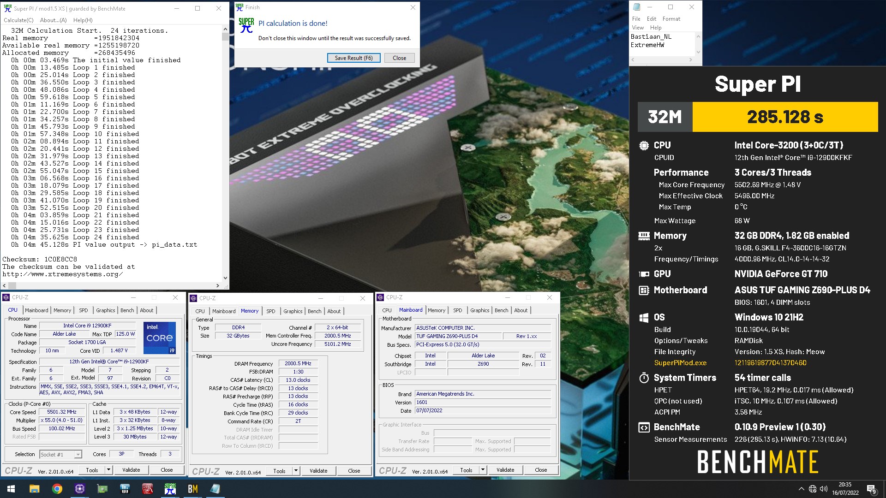Click the Motherboard icon in BenchMate panel
The height and width of the screenshot is (498, 886).
point(644,290)
